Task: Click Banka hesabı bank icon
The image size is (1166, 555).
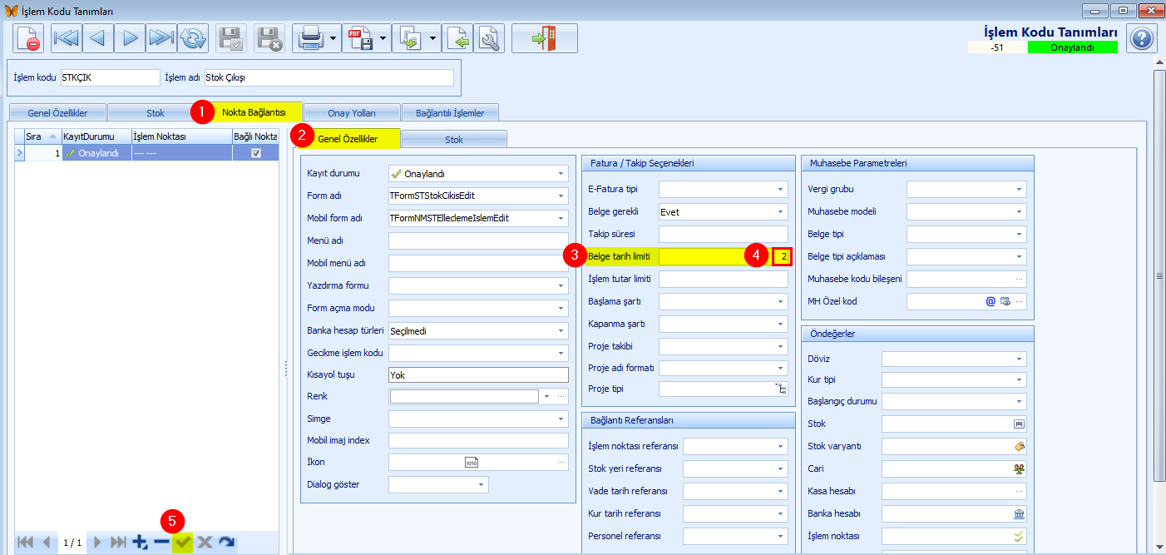Action: click(x=1019, y=513)
